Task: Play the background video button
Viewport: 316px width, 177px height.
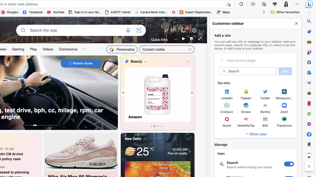Action: (184, 39)
